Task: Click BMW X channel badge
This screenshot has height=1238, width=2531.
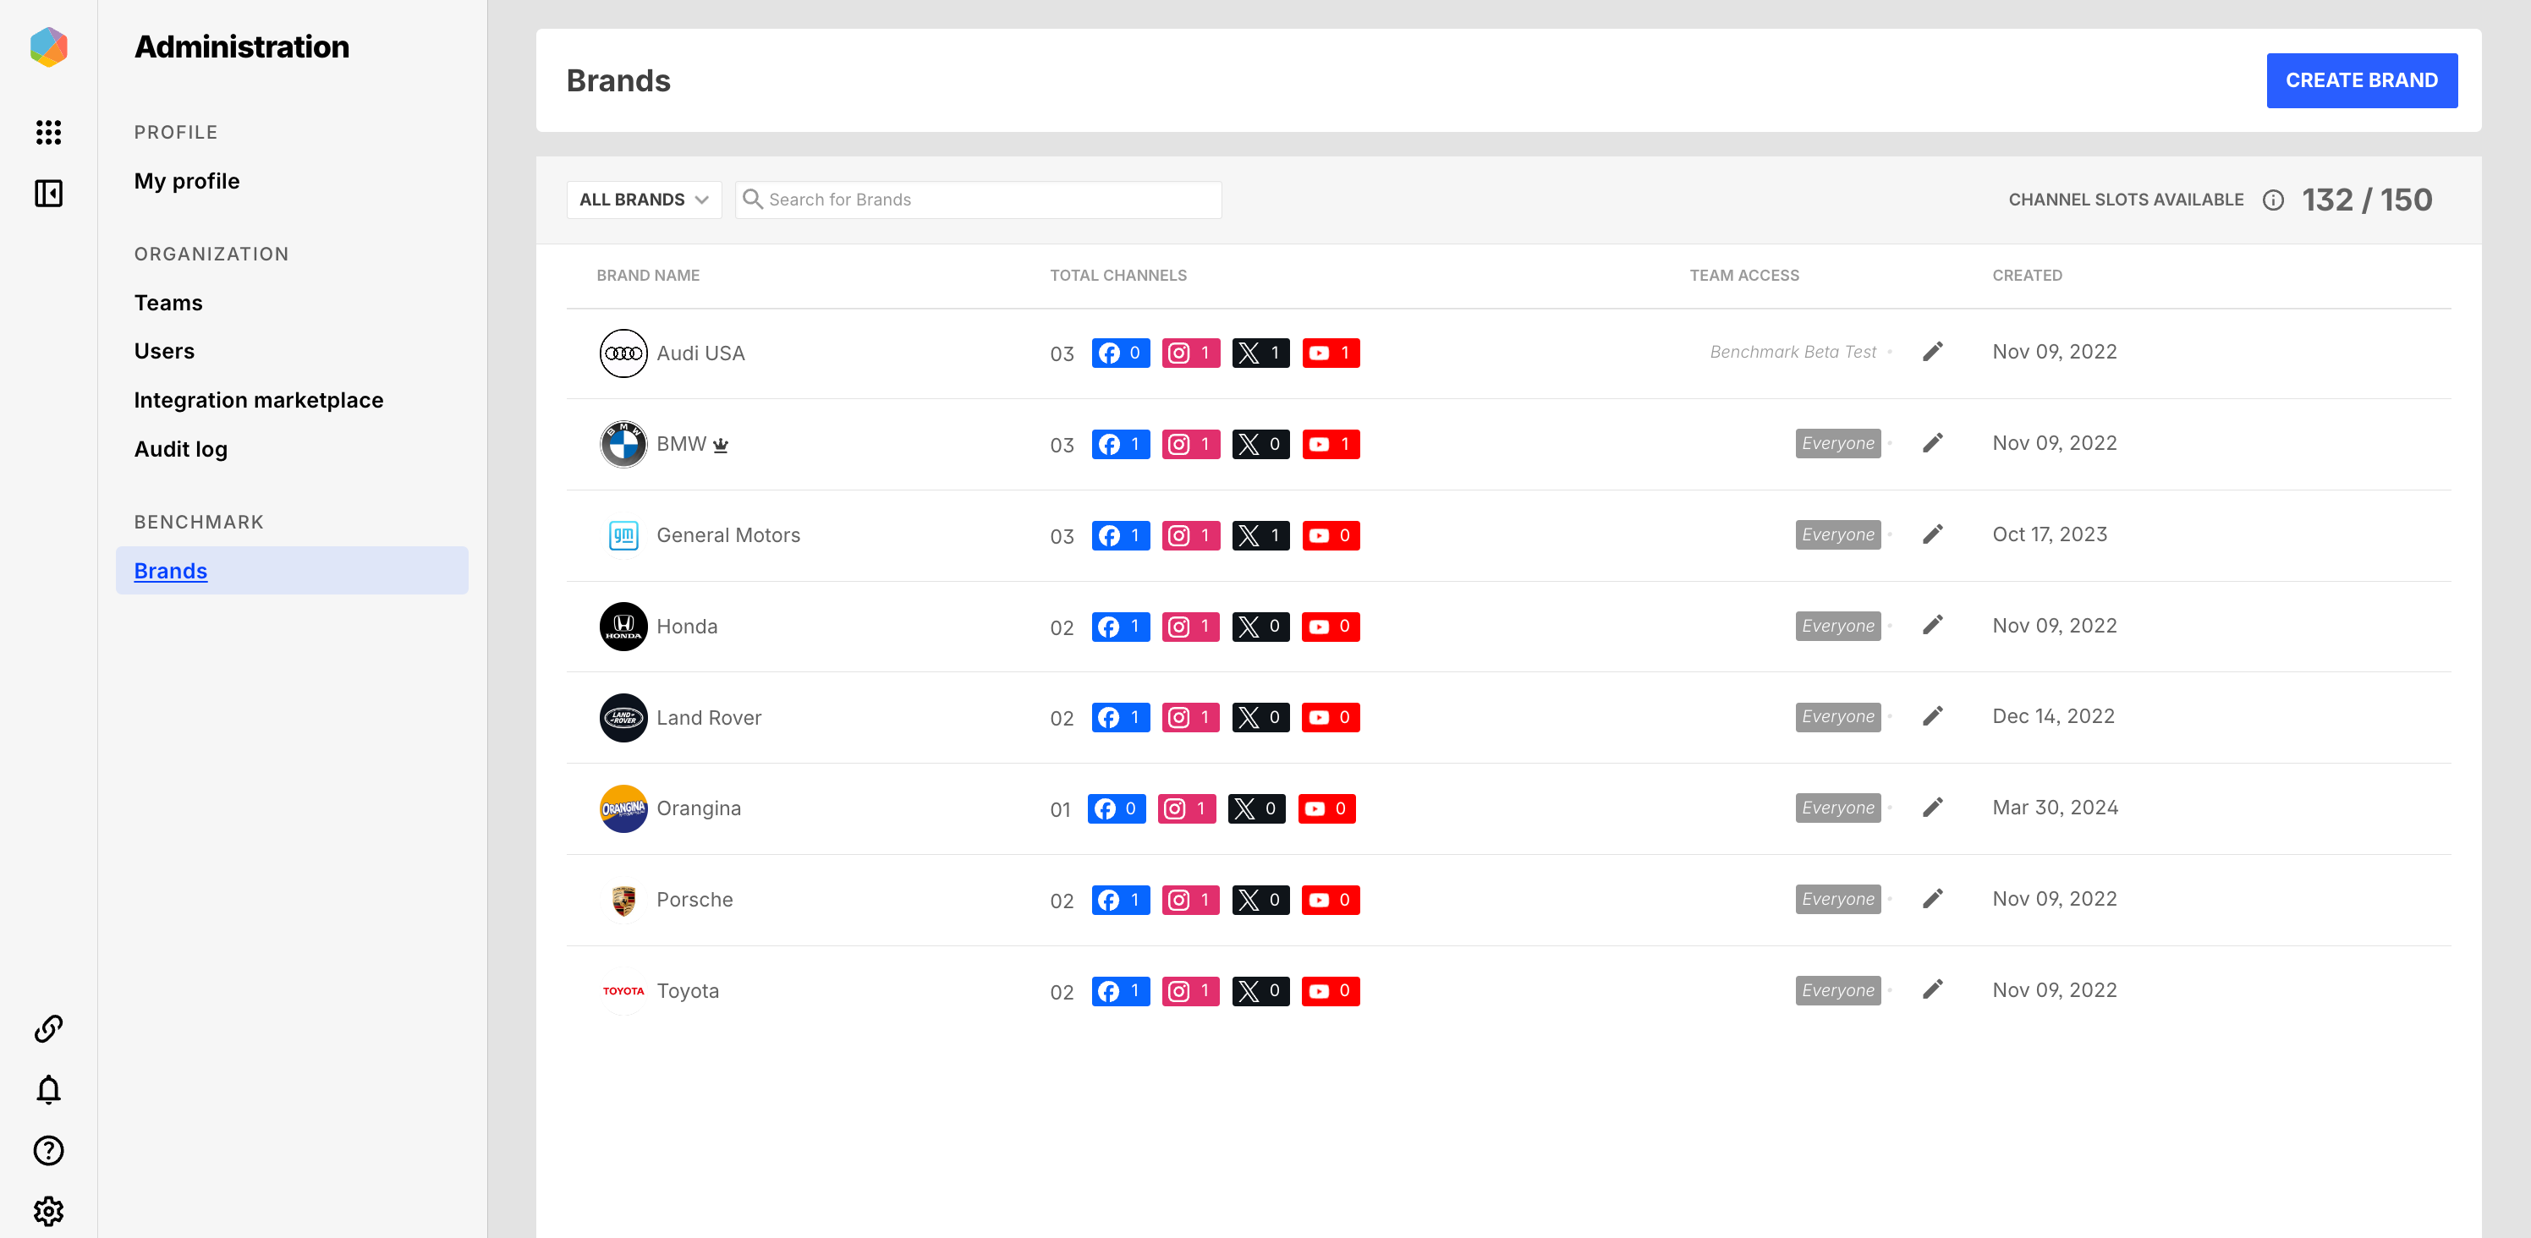Action: (x=1260, y=444)
